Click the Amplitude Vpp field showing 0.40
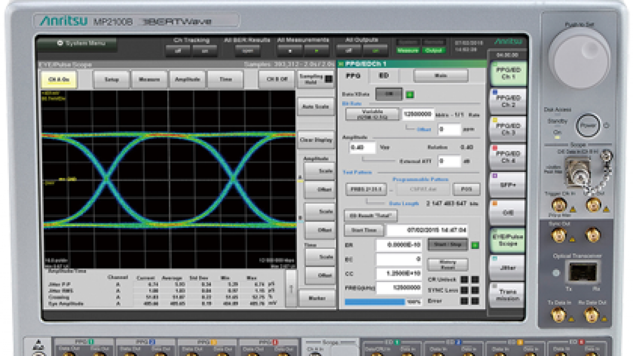633x356 pixels. [362, 148]
